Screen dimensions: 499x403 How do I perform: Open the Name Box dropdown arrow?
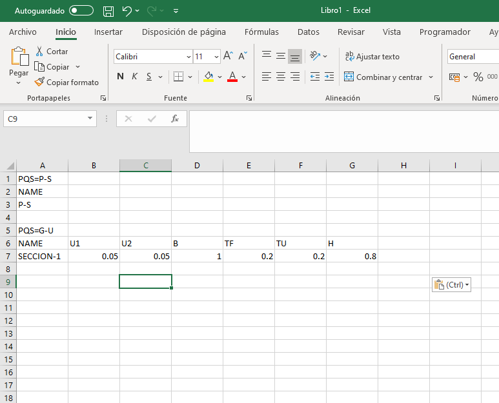point(90,118)
